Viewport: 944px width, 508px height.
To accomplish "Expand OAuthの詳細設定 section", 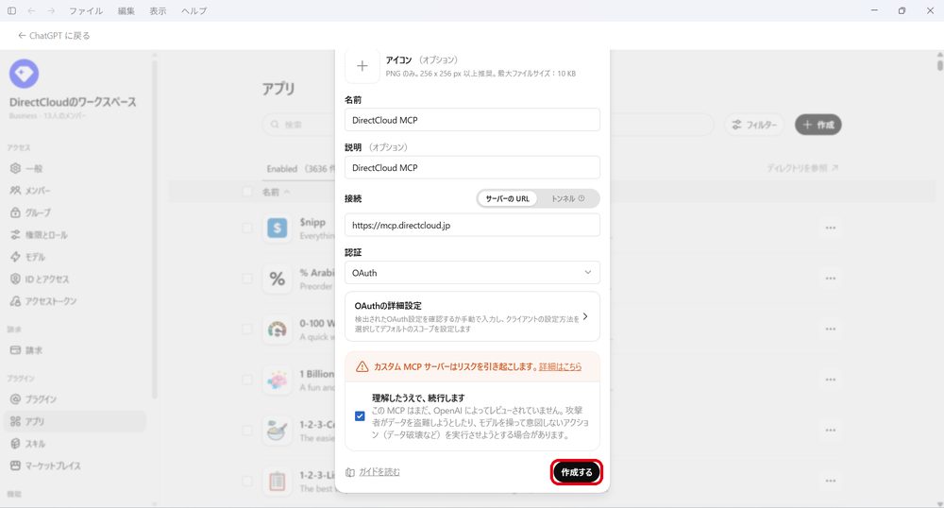I will point(472,316).
